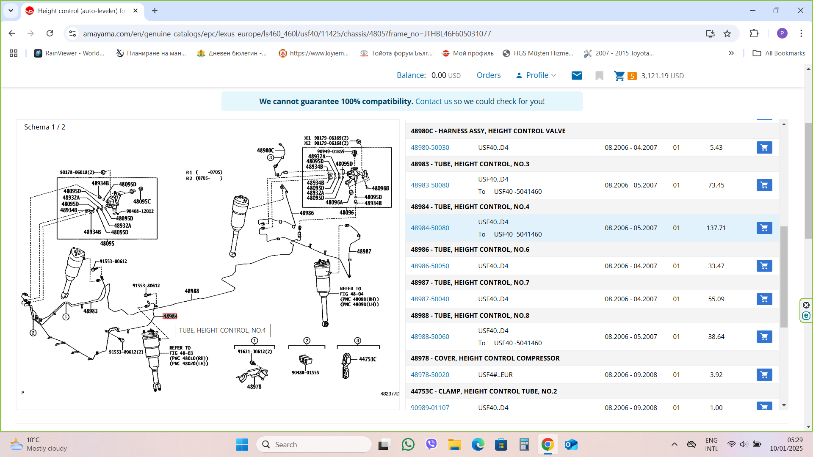Viewport: 813px width, 457px height.
Task: Click the highlighted 48984 diagram label
Action: 170,316
